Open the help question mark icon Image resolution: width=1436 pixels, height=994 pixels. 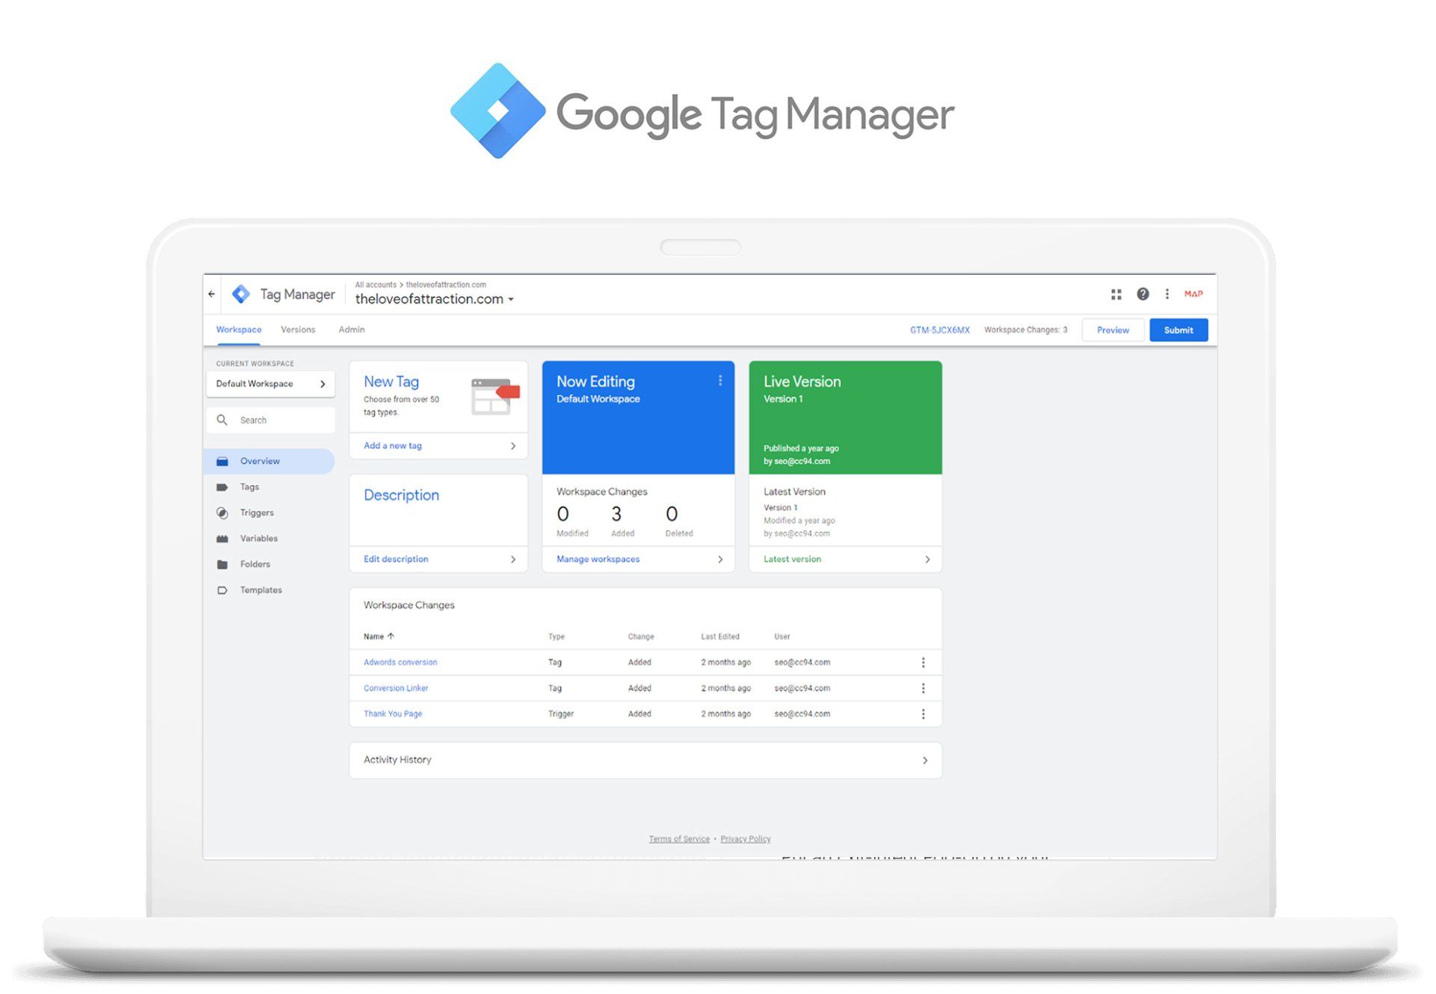coord(1143,294)
